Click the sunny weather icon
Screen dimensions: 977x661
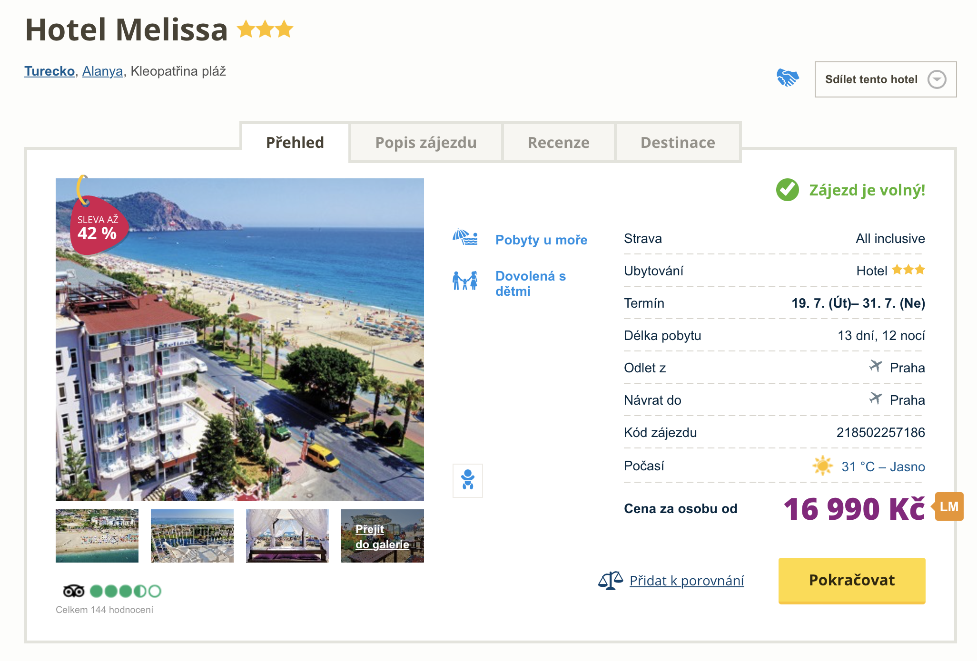click(x=822, y=466)
